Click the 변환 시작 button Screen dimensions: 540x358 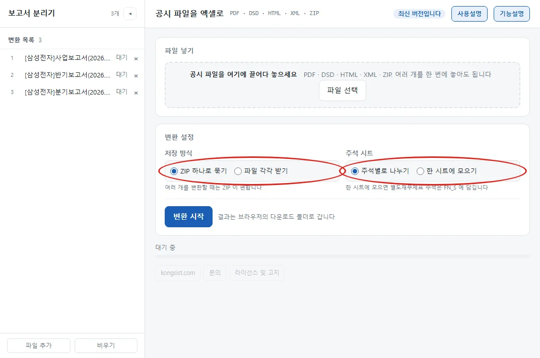[188, 217]
